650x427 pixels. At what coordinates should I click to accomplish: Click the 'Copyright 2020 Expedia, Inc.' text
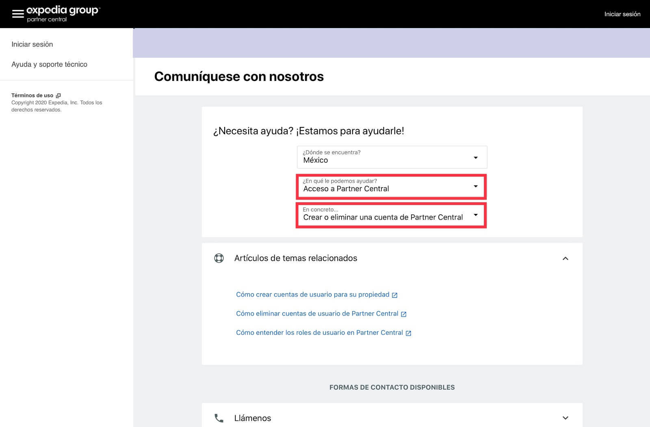pos(45,103)
